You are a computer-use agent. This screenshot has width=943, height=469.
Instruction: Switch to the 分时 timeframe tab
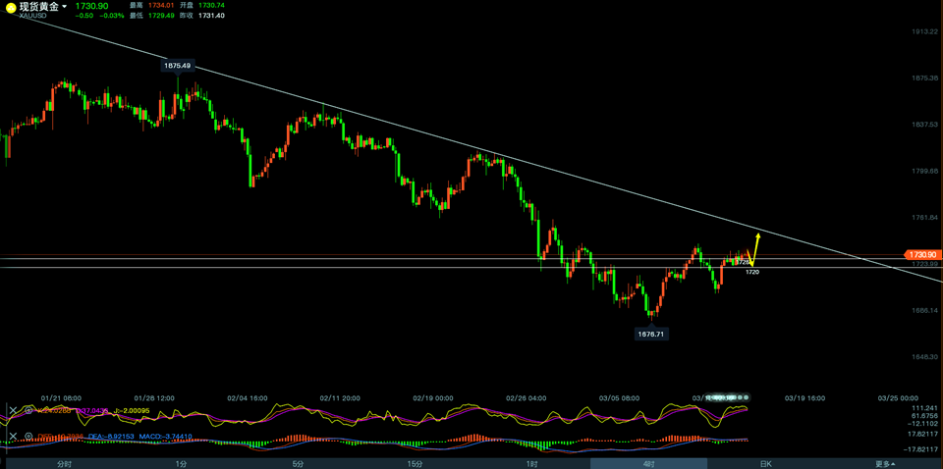tap(64, 463)
